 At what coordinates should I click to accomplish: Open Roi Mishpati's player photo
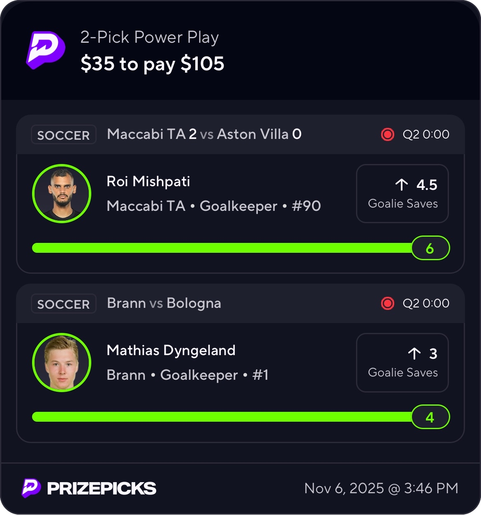[62, 194]
